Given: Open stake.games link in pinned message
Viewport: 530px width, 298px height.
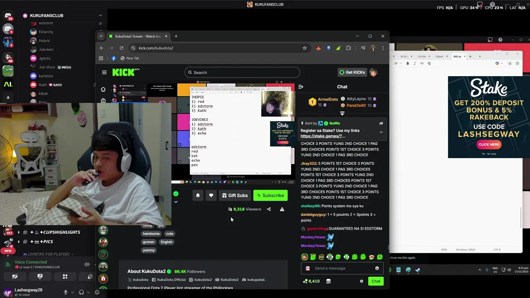Looking at the screenshot, I should pyautogui.click(x=323, y=136).
